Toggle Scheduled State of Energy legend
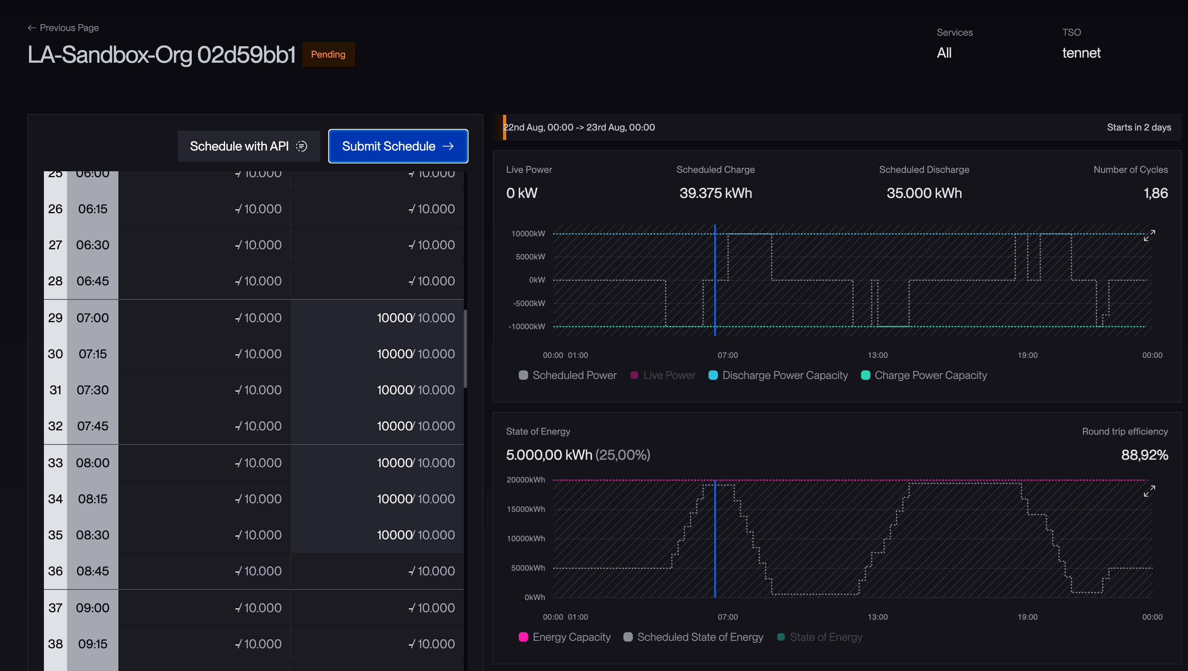This screenshot has width=1188, height=671. (693, 637)
